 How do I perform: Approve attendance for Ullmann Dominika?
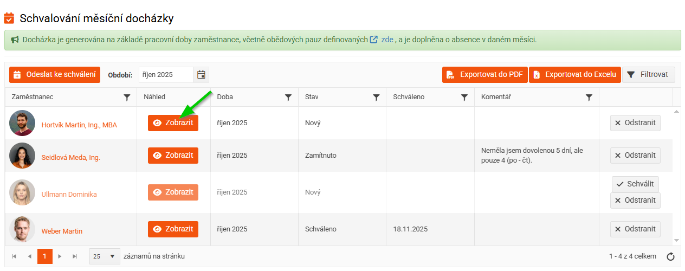(x=635, y=184)
